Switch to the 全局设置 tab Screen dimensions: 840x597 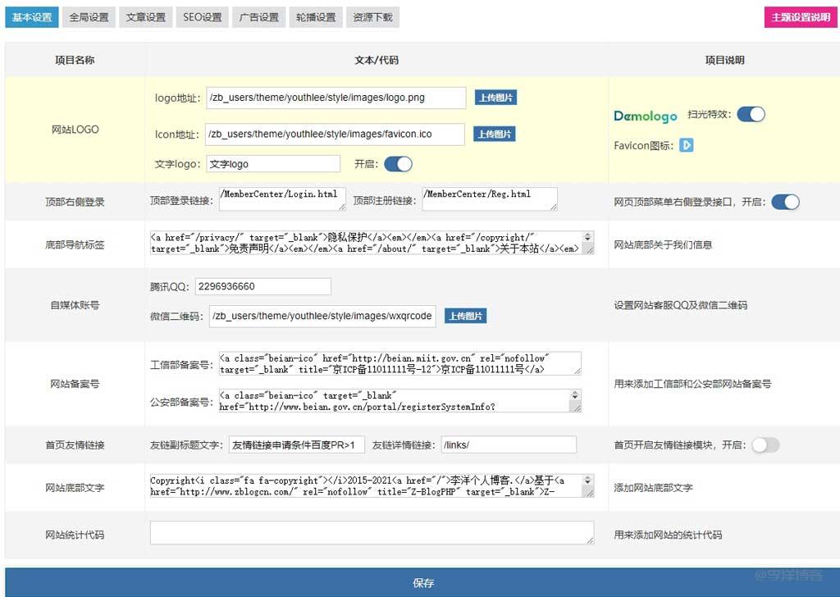pyautogui.click(x=89, y=17)
